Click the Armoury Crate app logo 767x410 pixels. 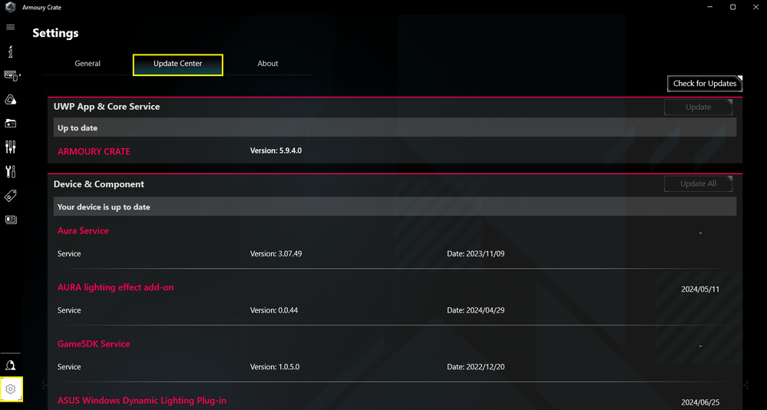10,8
